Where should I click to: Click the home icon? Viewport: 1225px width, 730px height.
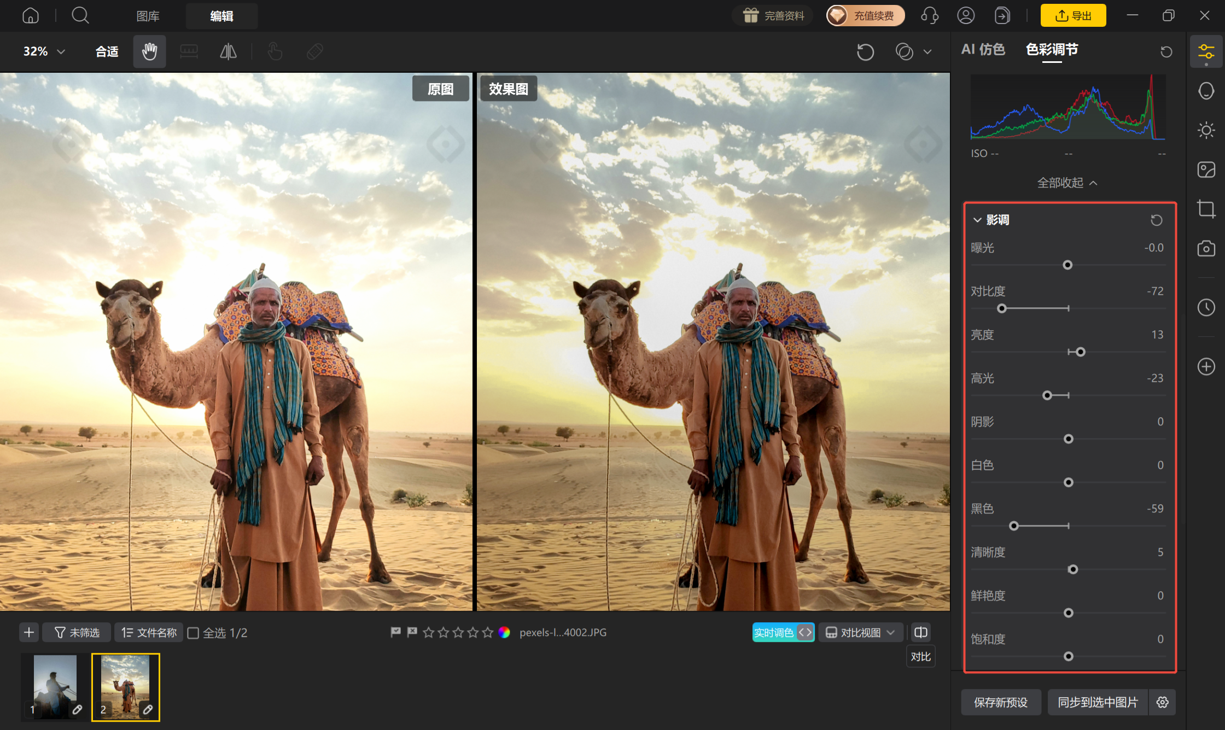(31, 15)
